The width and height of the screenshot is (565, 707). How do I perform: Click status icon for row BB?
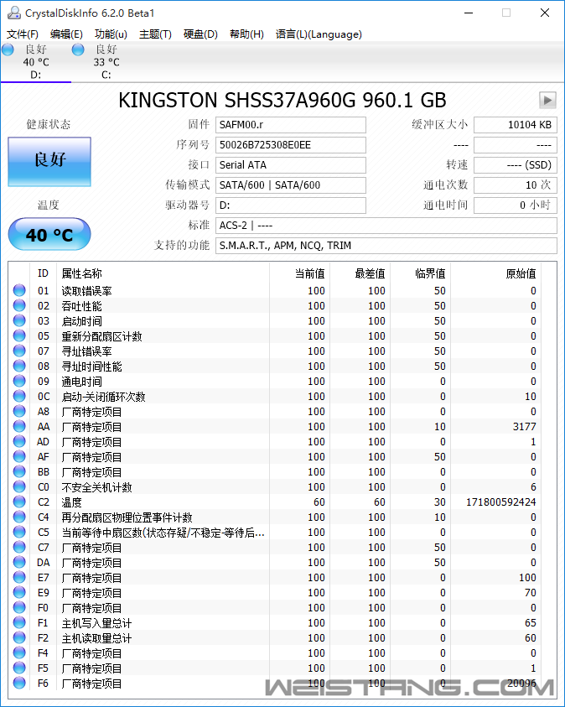[19, 471]
